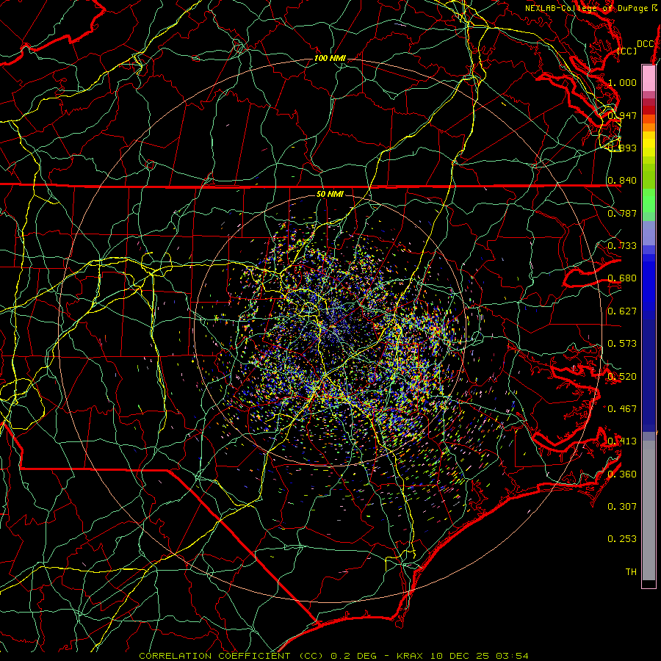Click the 0.253 value on color scale
This screenshot has height=661, width=661.
[622, 539]
